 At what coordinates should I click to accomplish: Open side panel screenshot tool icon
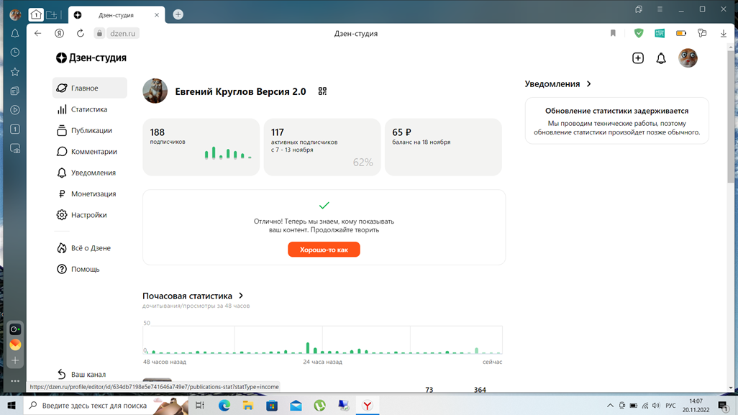tap(15, 149)
